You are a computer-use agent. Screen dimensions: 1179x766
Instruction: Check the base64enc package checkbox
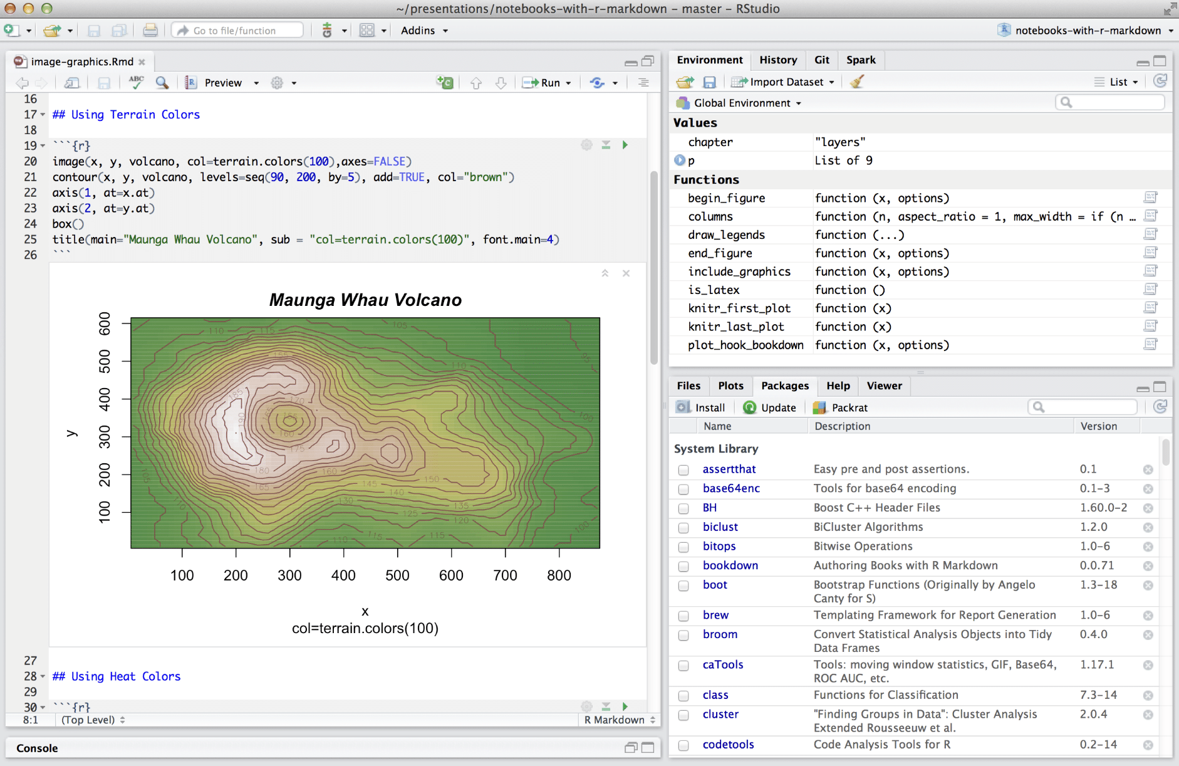point(683,489)
